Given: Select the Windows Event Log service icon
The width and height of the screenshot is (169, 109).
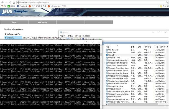Looking at the screenshot, I should [x=107, y=86].
